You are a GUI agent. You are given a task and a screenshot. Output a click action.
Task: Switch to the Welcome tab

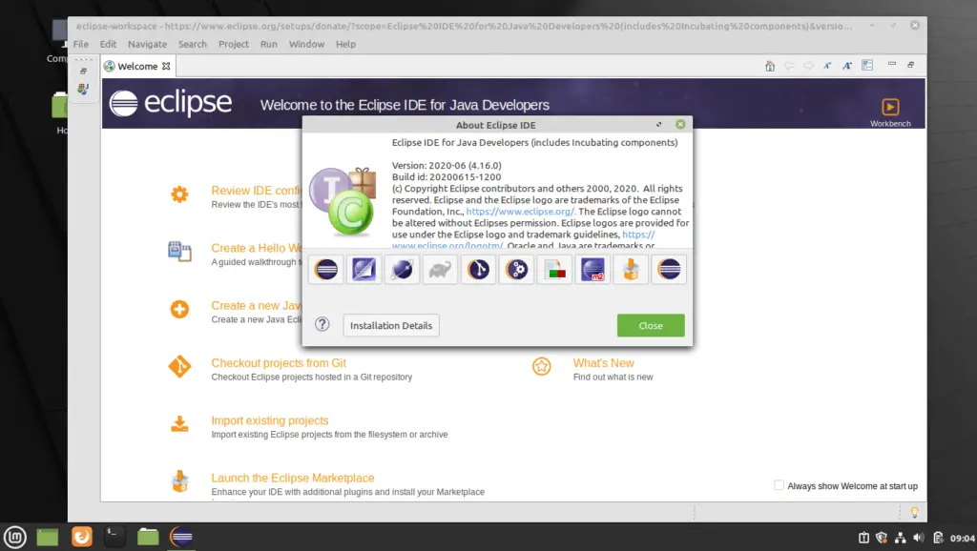click(137, 66)
